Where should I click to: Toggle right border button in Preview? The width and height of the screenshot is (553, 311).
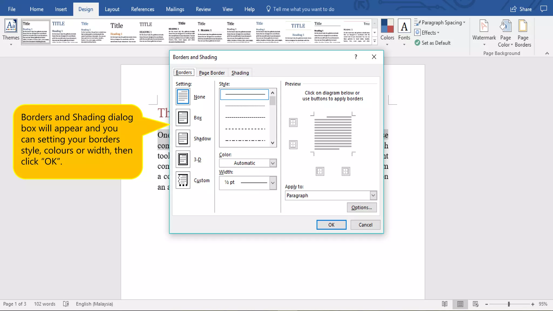click(x=346, y=171)
